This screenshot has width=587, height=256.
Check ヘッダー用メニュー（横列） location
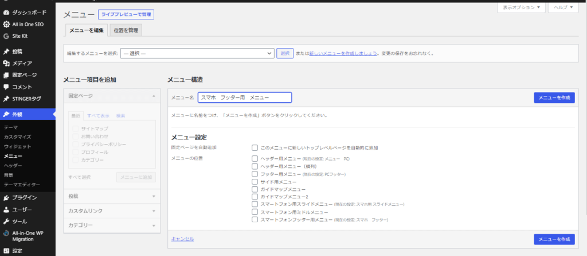[255, 166]
